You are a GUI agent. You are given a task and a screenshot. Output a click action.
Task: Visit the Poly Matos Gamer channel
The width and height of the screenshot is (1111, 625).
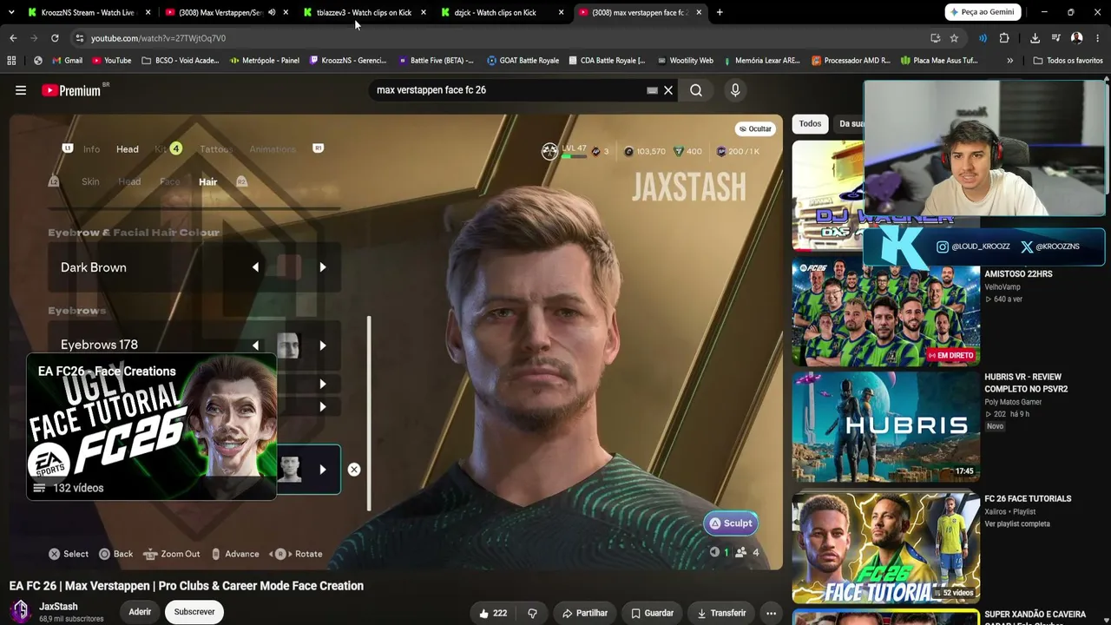pos(1013,402)
